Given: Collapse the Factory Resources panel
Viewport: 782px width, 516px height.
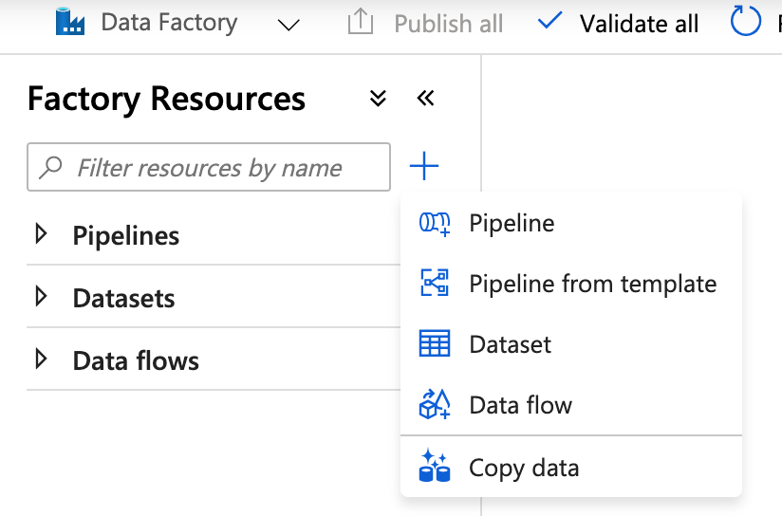Looking at the screenshot, I should (425, 99).
